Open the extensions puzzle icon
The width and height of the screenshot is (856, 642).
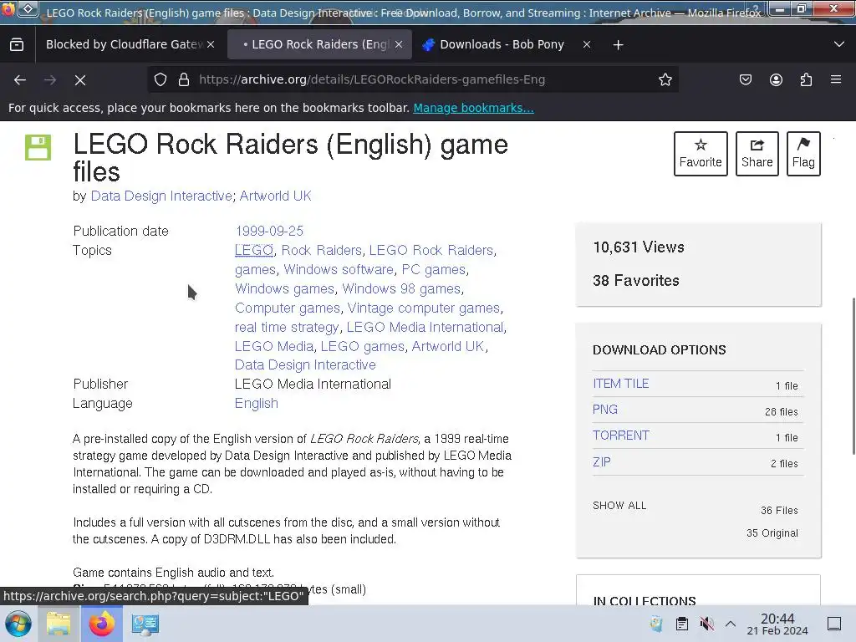pos(806,79)
